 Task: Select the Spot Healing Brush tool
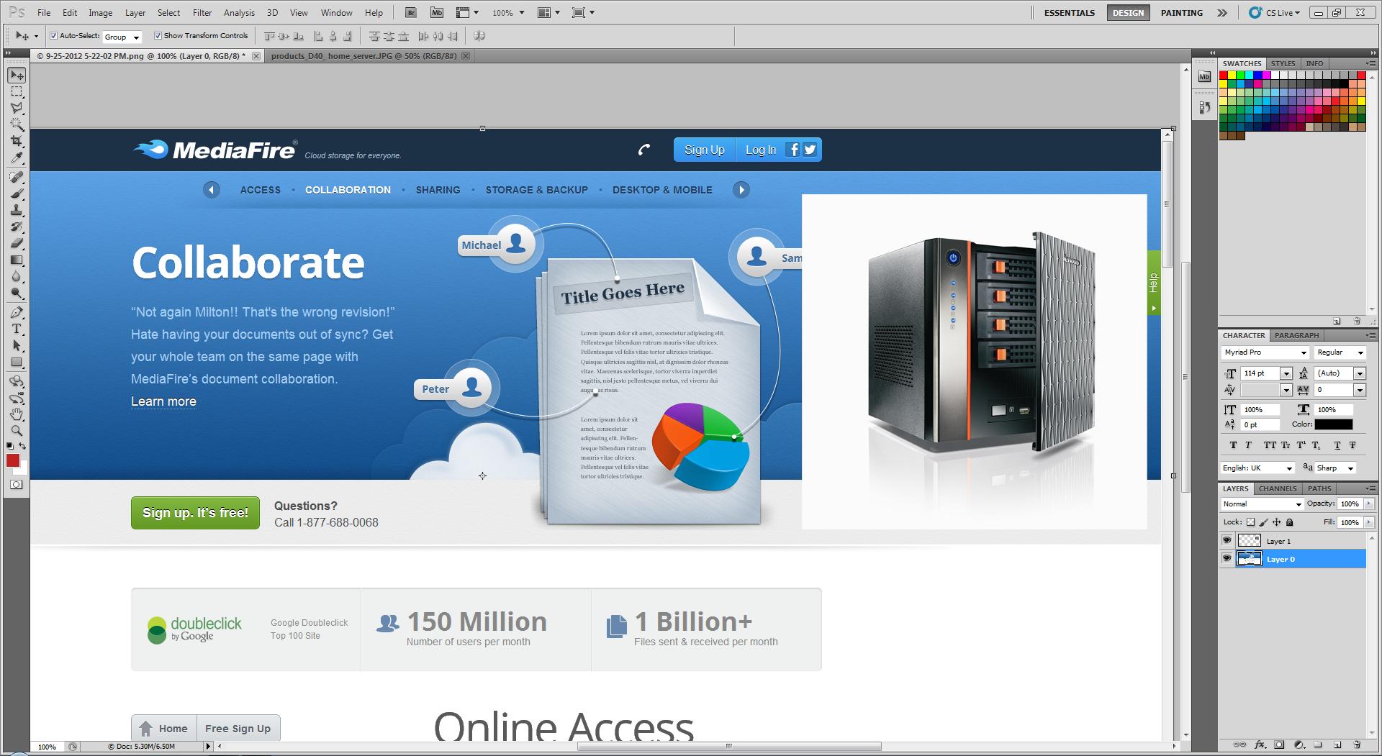[17, 177]
